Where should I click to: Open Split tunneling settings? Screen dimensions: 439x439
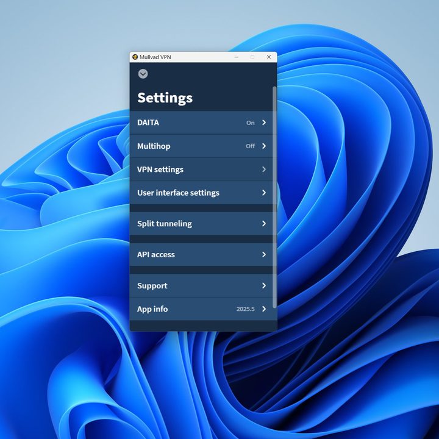click(x=201, y=223)
